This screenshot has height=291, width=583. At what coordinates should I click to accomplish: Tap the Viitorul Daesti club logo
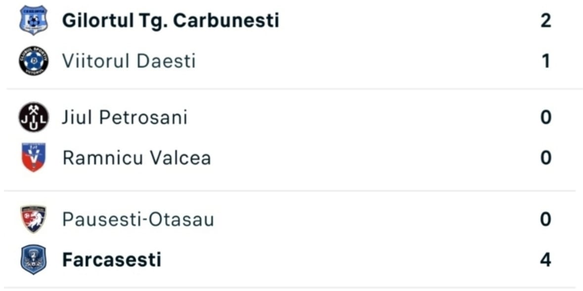(x=34, y=61)
